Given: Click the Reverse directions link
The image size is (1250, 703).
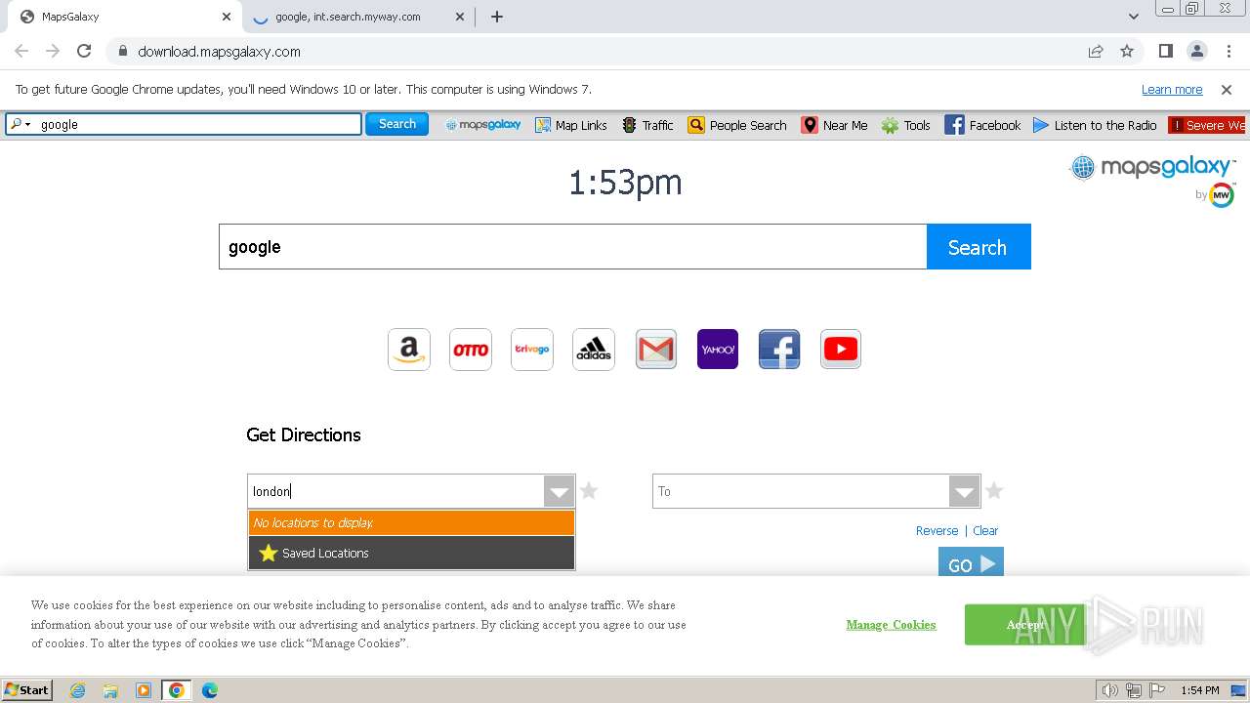Looking at the screenshot, I should (x=937, y=530).
